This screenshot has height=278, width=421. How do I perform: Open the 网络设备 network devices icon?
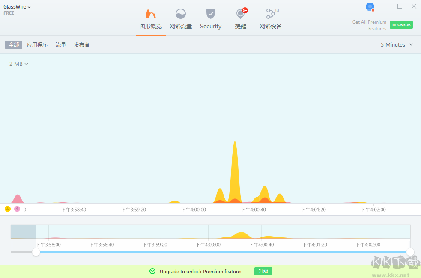[x=270, y=14]
